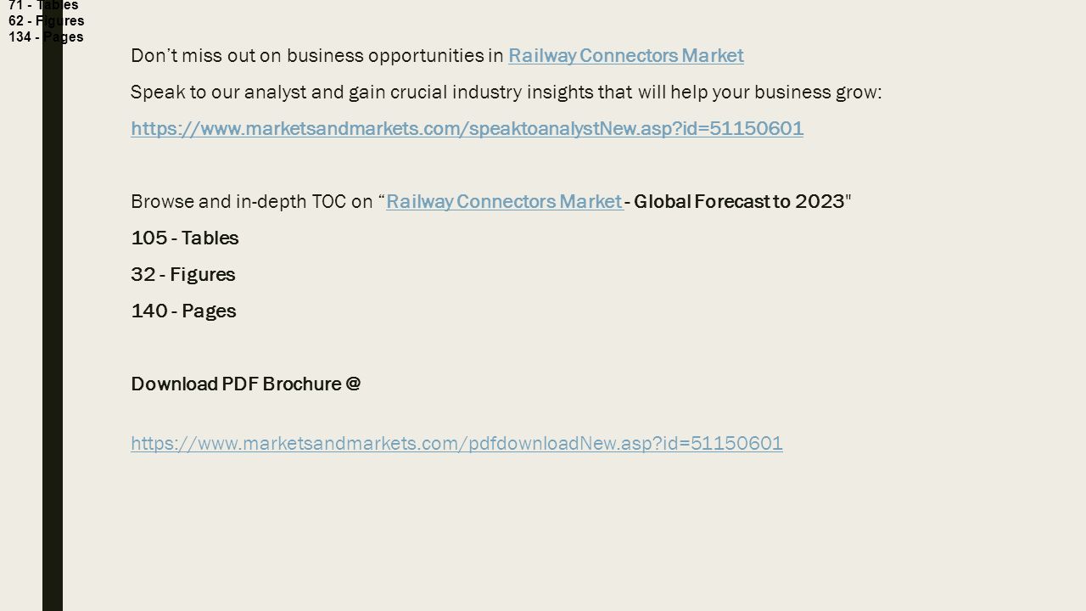The image size is (1086, 611).
Task: Open the Railway Connectors Market link in first line
Action: pyautogui.click(x=626, y=56)
